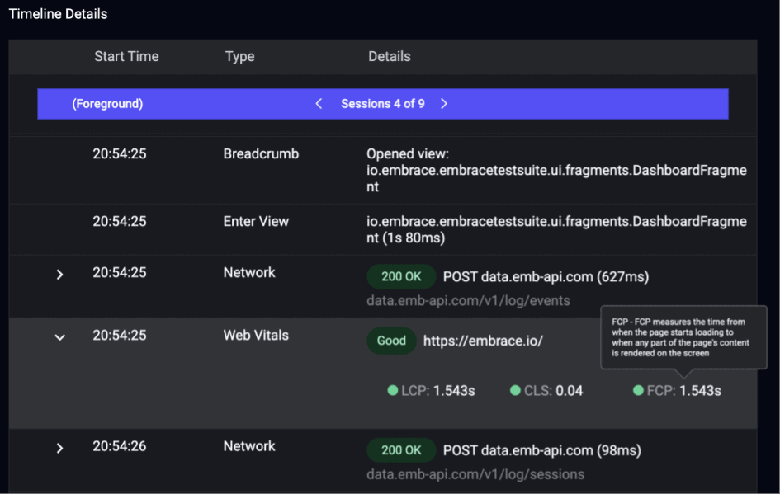
Task: Click the green LCP status dot
Action: [393, 391]
